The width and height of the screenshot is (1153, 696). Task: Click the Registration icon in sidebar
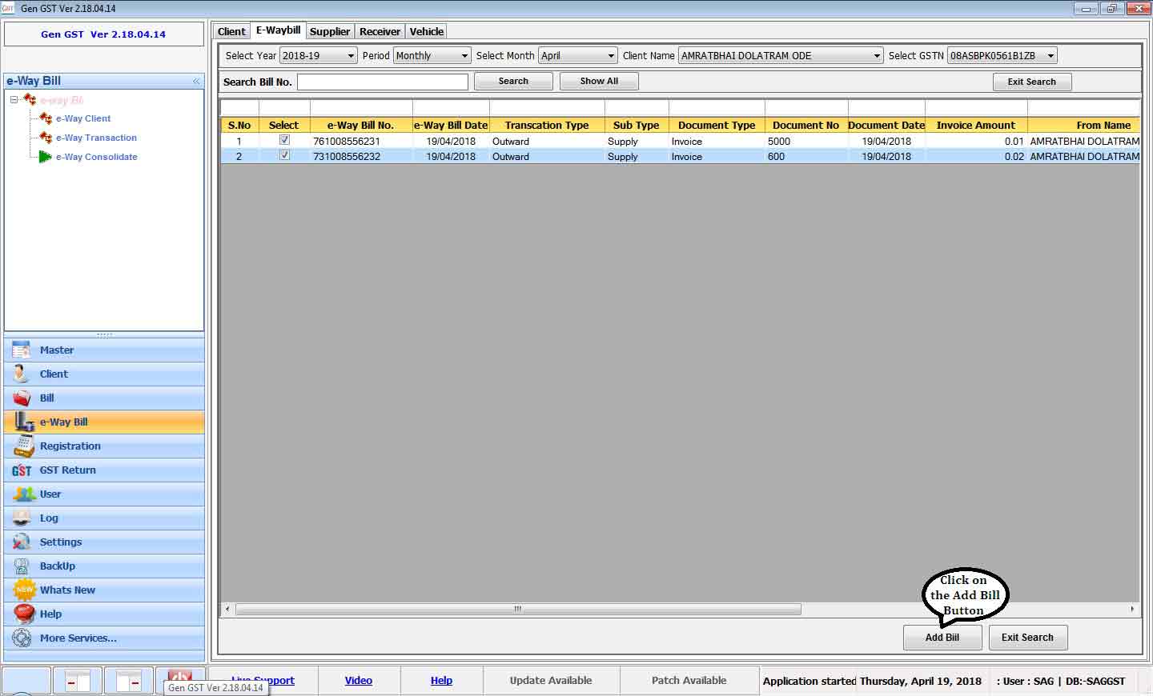click(x=23, y=446)
